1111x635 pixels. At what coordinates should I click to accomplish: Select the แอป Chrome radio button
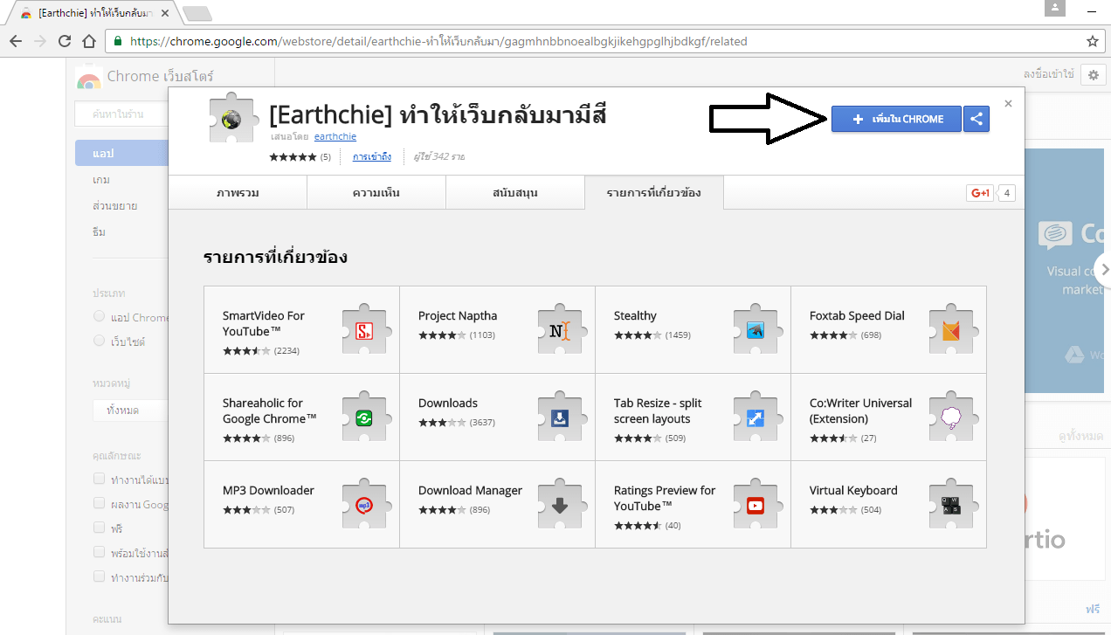[100, 316]
